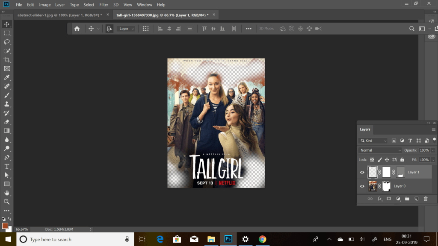Hide Layer 0 using its eye icon
Image resolution: width=438 pixels, height=246 pixels.
pos(362,186)
